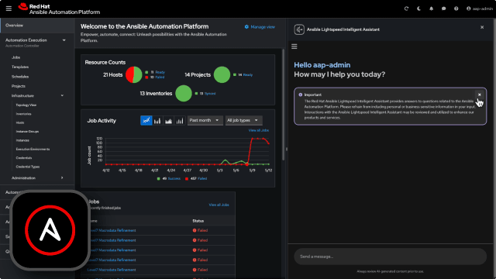Open the chat assistant icon in the top bar
Image resolution: width=496 pixels, height=279 pixels.
click(444, 9)
